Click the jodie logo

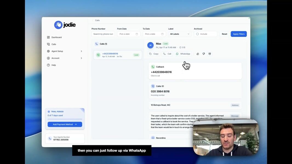(x=65, y=25)
